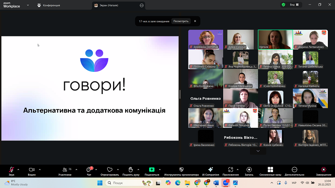Click Посмотреть in waiting room notification
This screenshot has height=188, width=335.
pos(181,21)
